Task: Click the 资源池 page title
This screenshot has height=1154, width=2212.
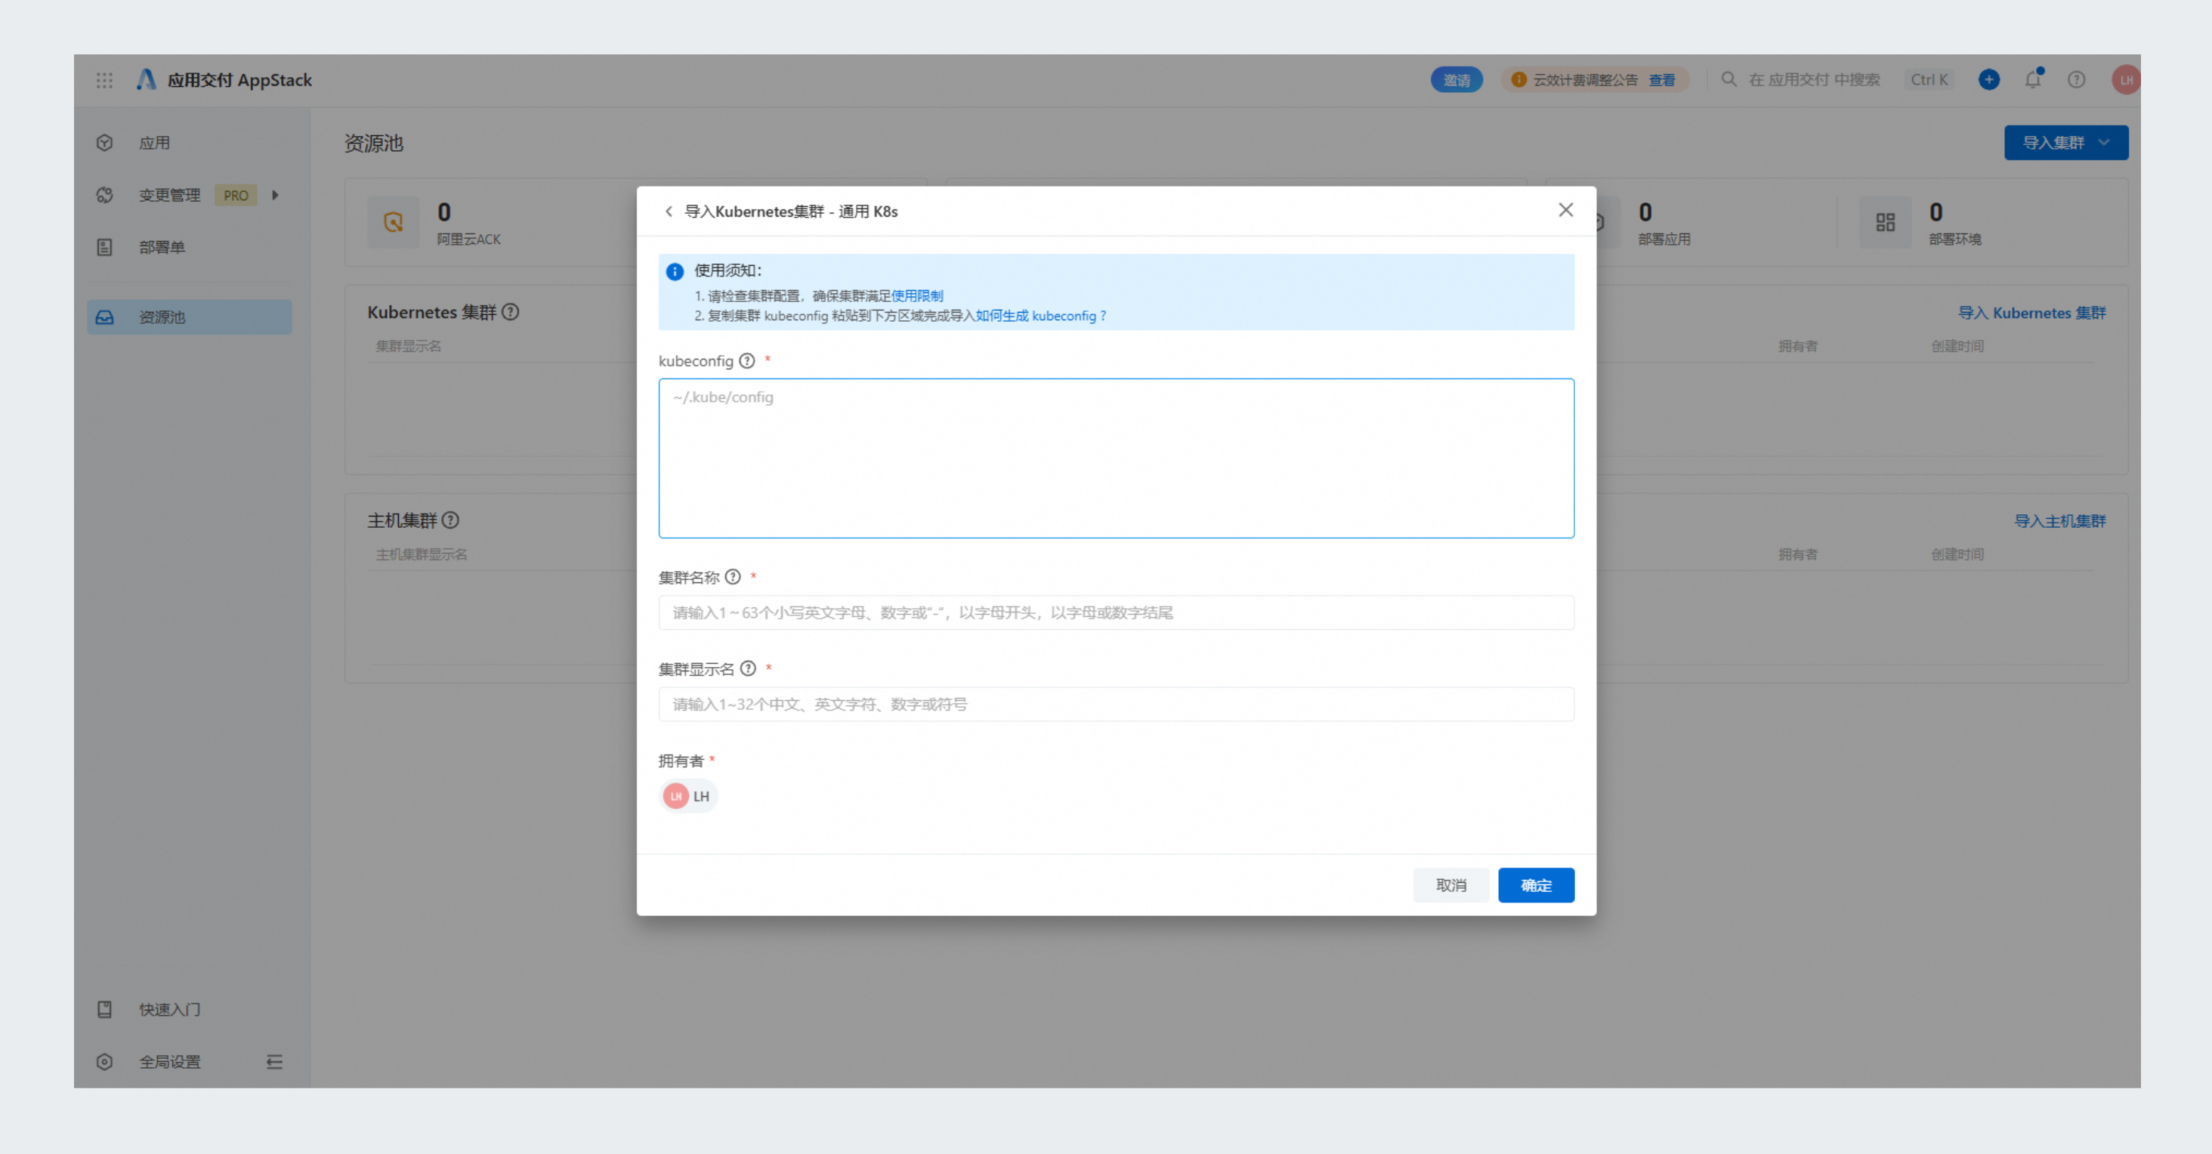Action: (373, 143)
